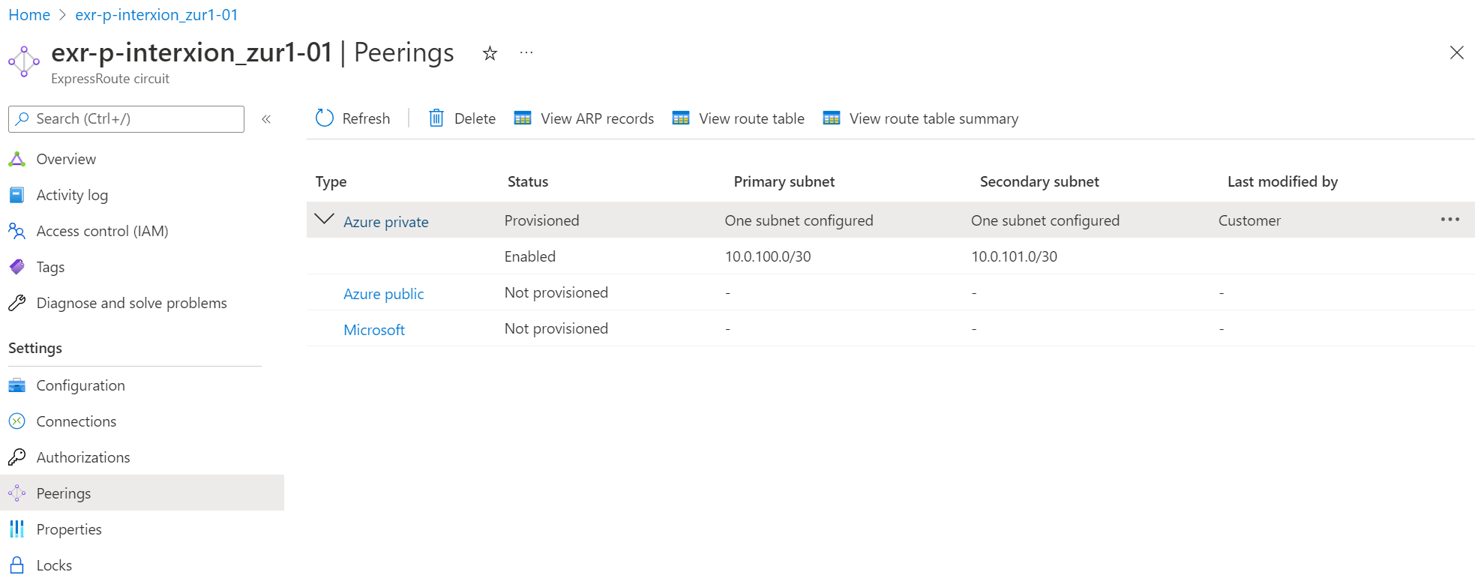Viewport: 1481px width, 581px height.
Task: Click the Status column header
Action: 528,181
